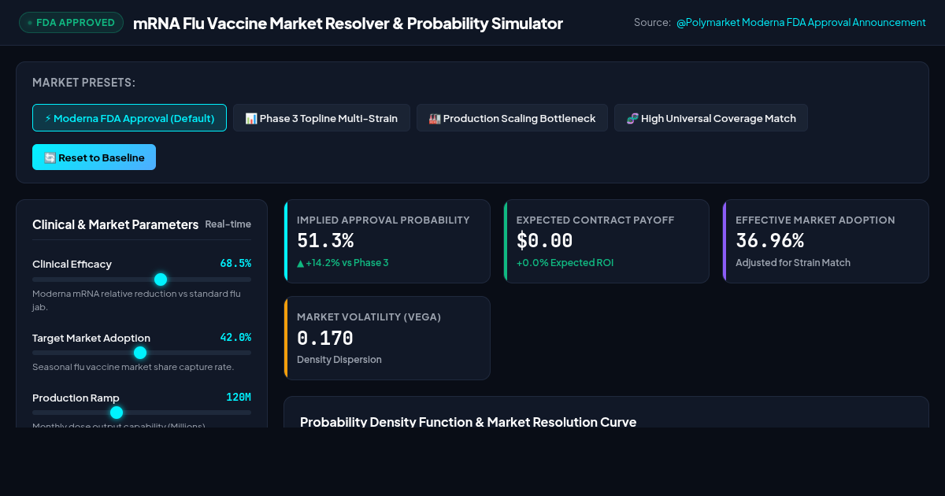The width and height of the screenshot is (945, 496).
Task: Click the factory icon on Production Scaling preset
Action: click(434, 118)
